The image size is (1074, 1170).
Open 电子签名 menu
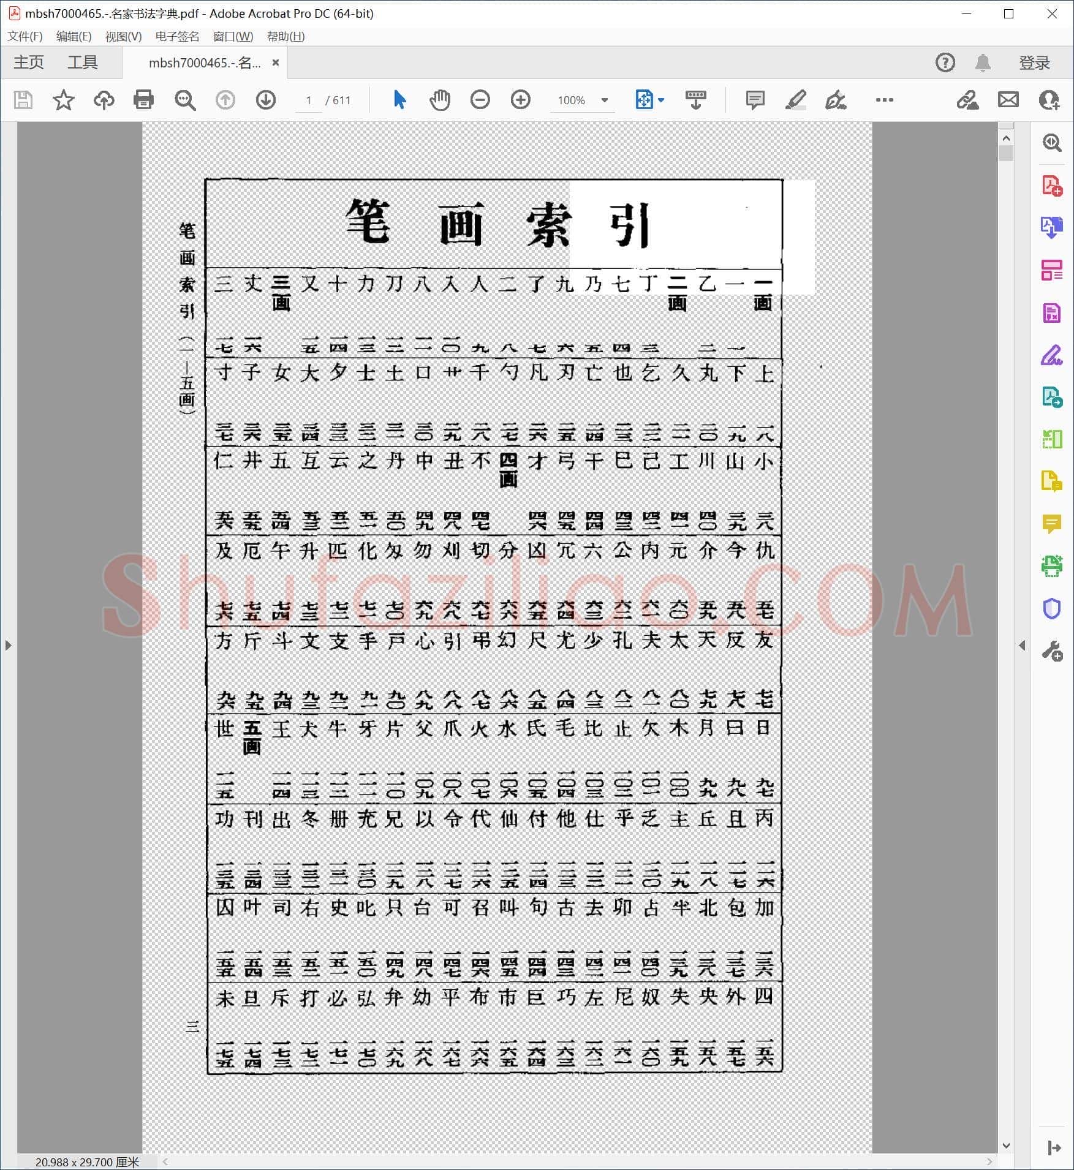(x=177, y=36)
